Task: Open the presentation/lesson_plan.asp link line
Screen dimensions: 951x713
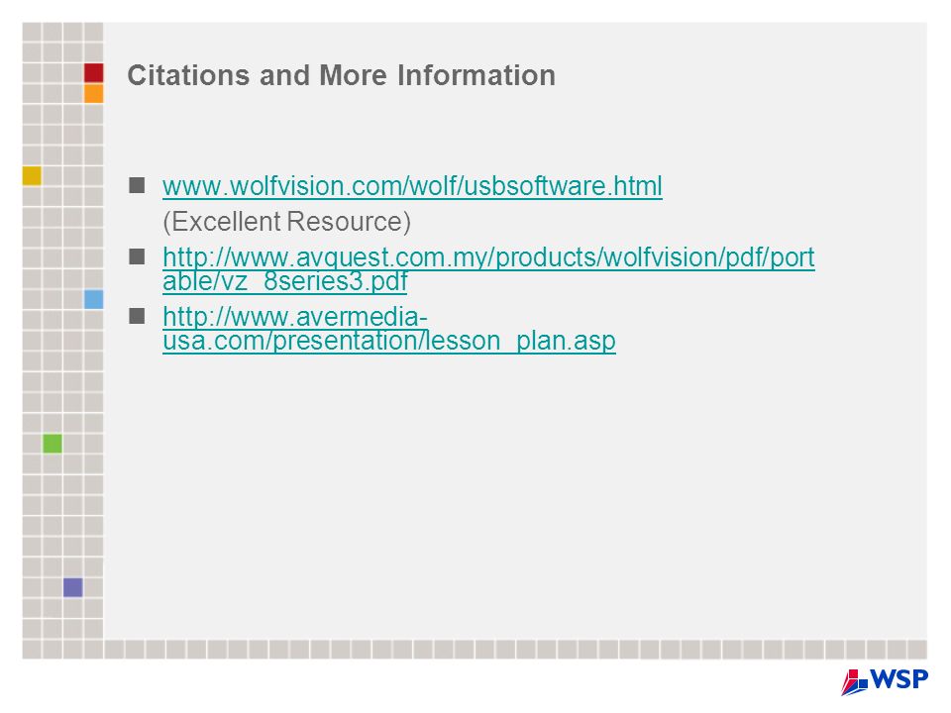Action: coord(389,341)
